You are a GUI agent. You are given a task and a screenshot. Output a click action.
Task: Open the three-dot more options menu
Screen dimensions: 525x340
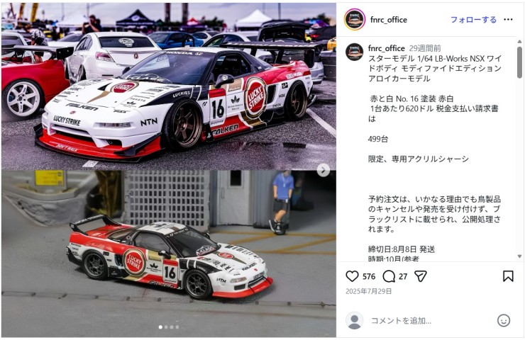[x=508, y=19]
